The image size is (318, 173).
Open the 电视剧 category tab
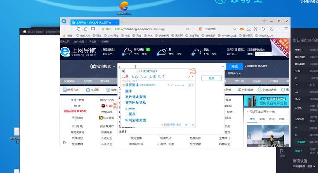click(x=93, y=90)
